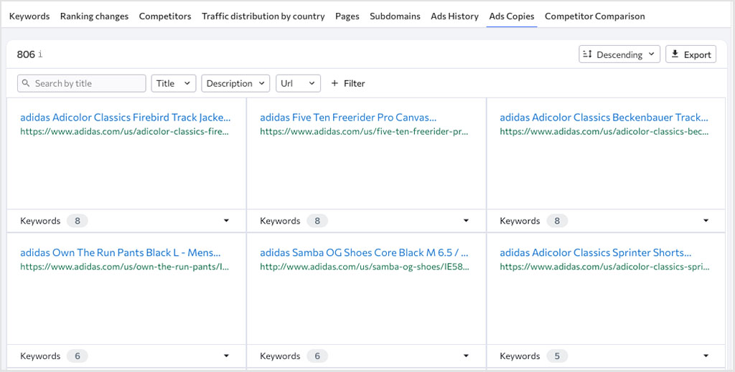Open the Five Ten Freerider Pro Canvas ad
This screenshot has width=735, height=372.
coord(348,118)
